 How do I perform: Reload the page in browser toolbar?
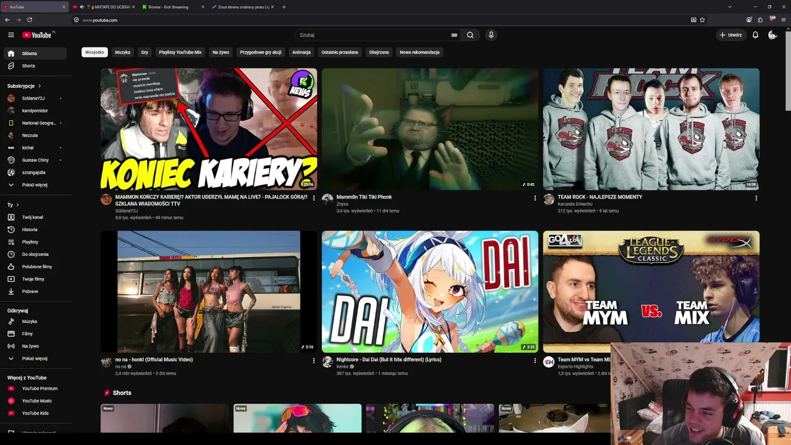click(29, 20)
